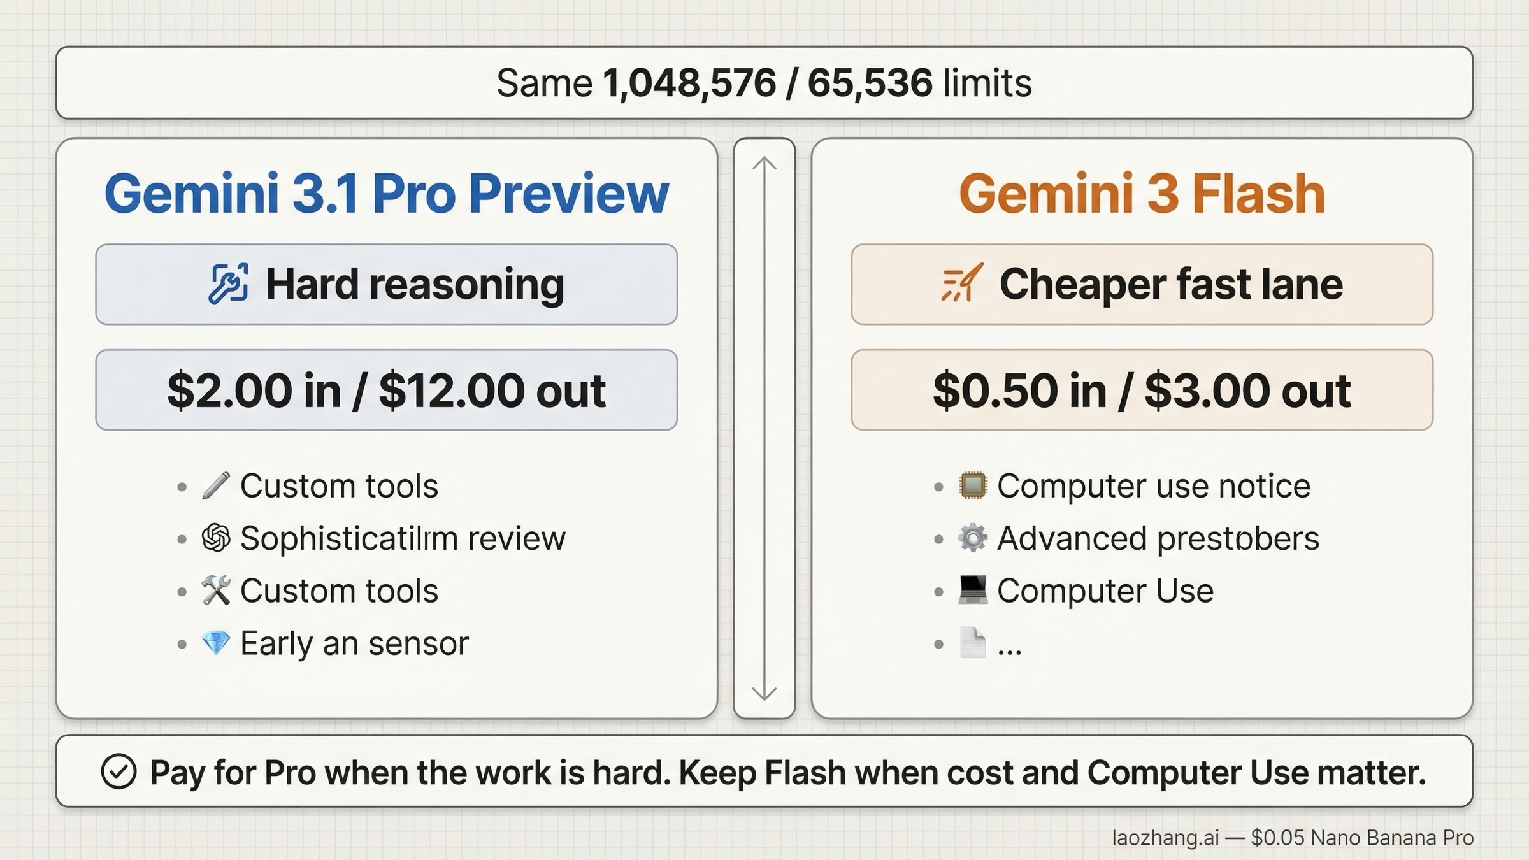Select the Gemini 3 Flash heading
This screenshot has width=1529, height=860.
pyautogui.click(x=1142, y=194)
